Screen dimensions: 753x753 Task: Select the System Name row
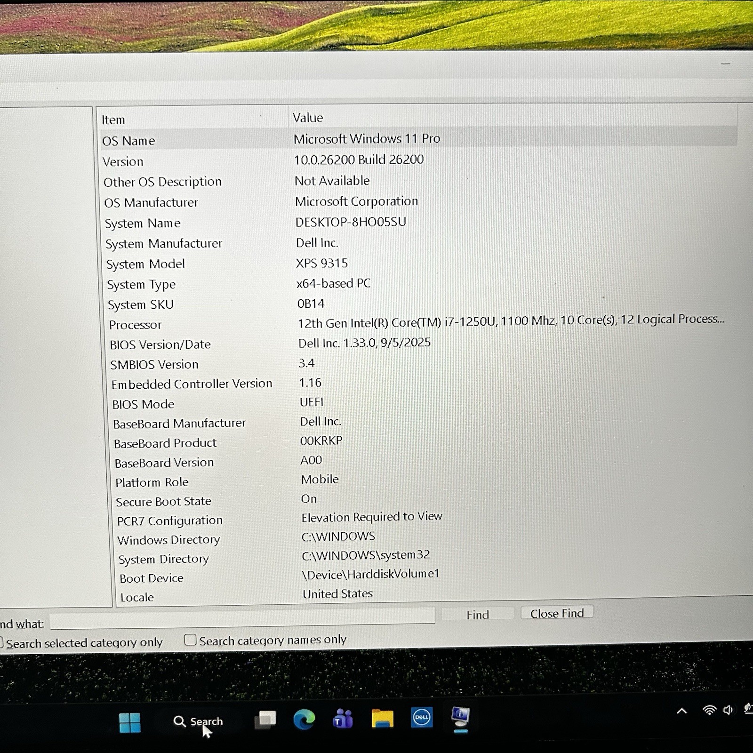(419, 223)
